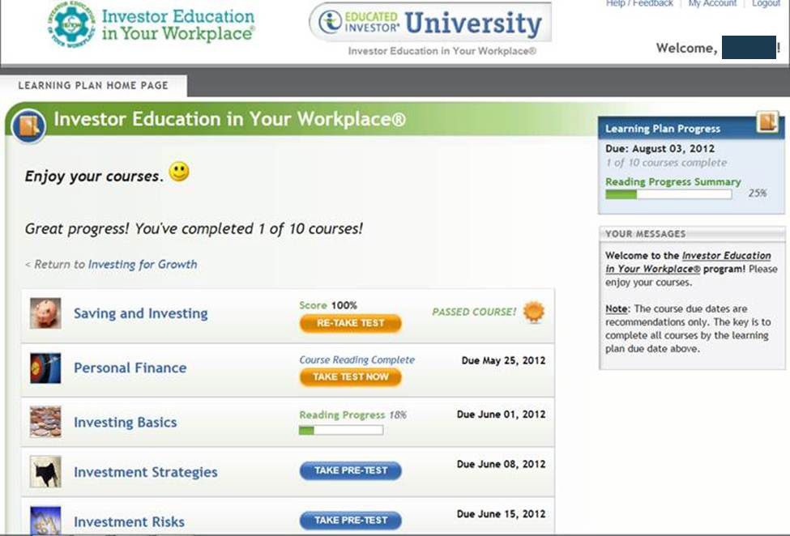This screenshot has width=790, height=536.
Task: Click the piggy bank Saving and Investing icon
Action: 45,313
